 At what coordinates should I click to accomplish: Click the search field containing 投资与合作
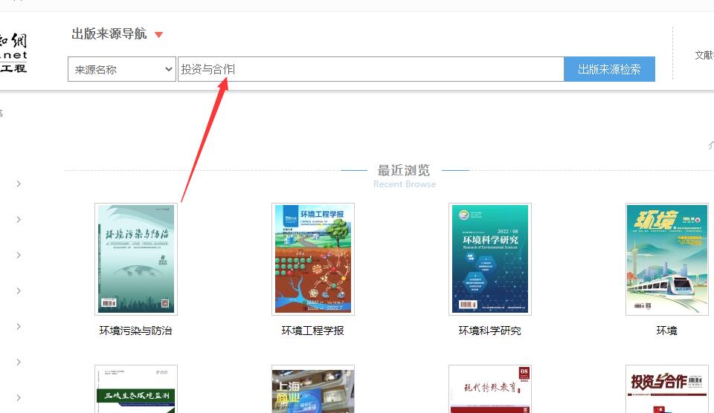pyautogui.click(x=370, y=69)
